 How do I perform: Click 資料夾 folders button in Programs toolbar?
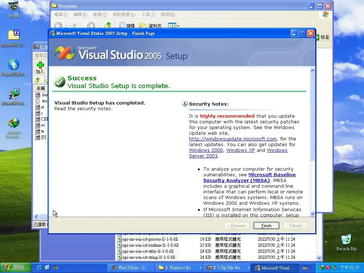[x=150, y=26]
